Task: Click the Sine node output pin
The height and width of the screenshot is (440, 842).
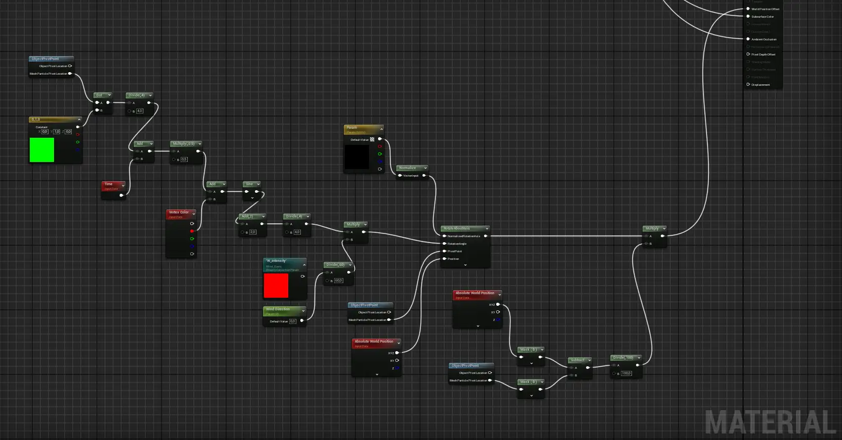Action: click(x=257, y=191)
